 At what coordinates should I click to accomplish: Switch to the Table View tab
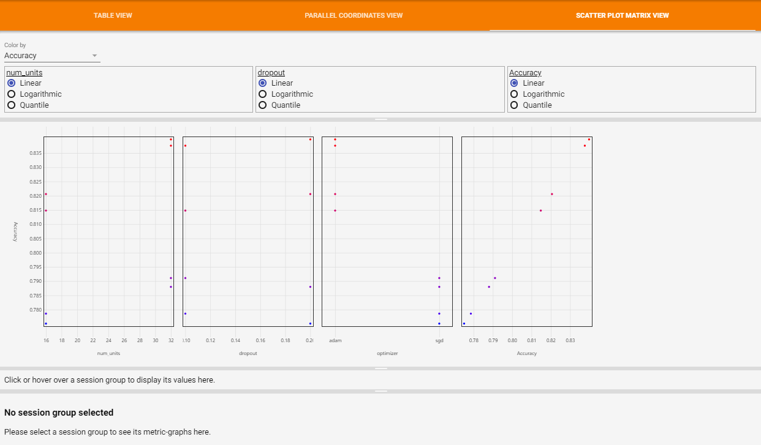point(113,15)
